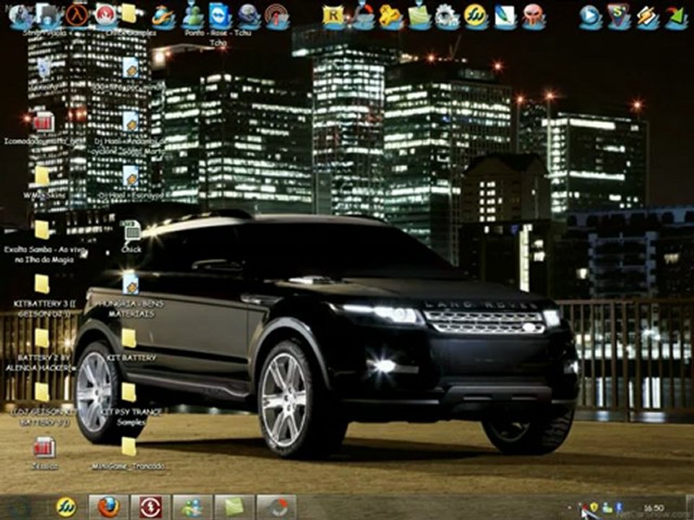Open the KIT BATTERY folder
The height and width of the screenshot is (520, 694).
tap(129, 346)
